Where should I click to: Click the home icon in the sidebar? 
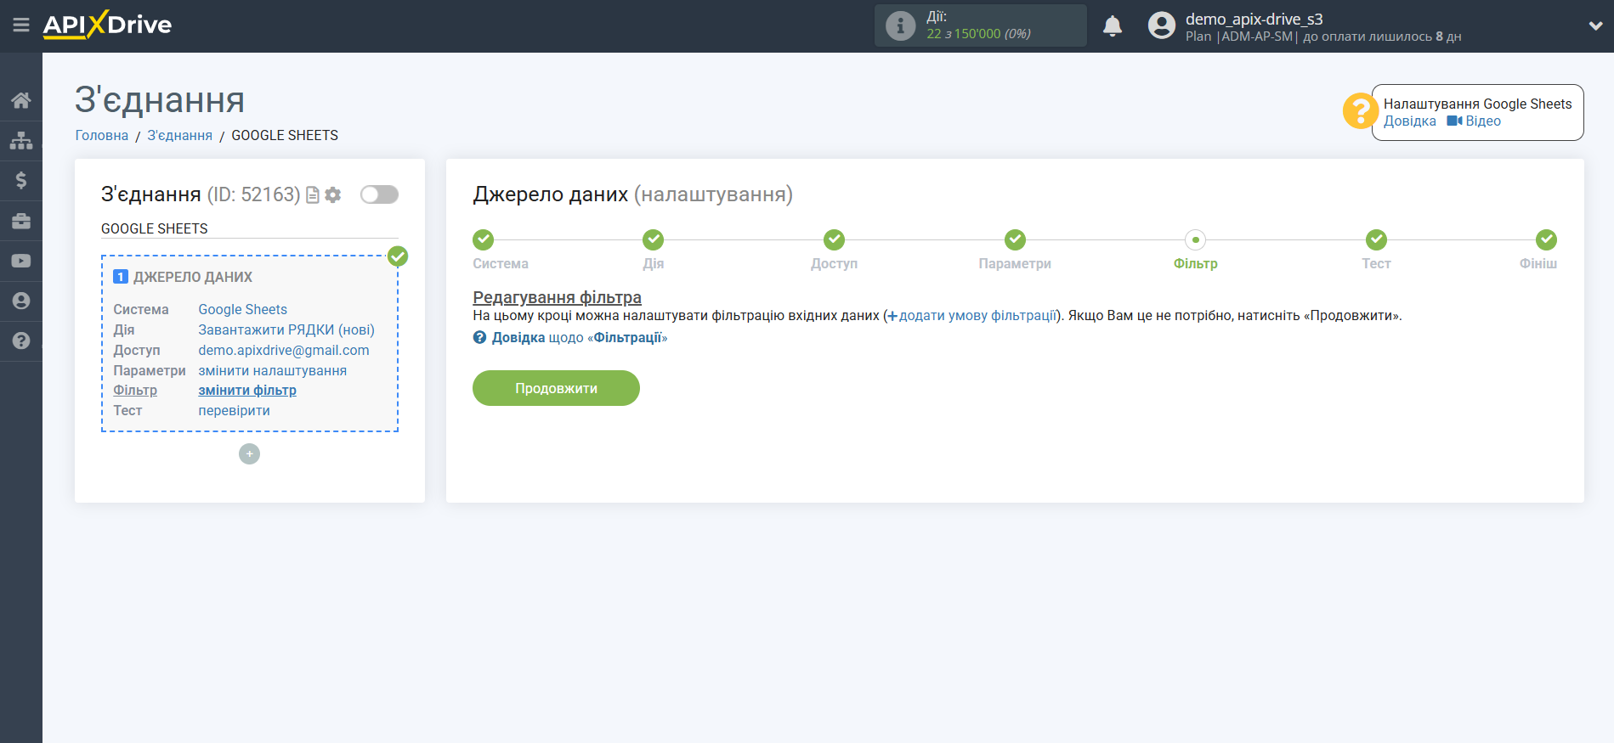point(21,100)
